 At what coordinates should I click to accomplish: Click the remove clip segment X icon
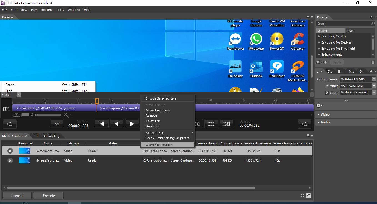click(x=227, y=124)
